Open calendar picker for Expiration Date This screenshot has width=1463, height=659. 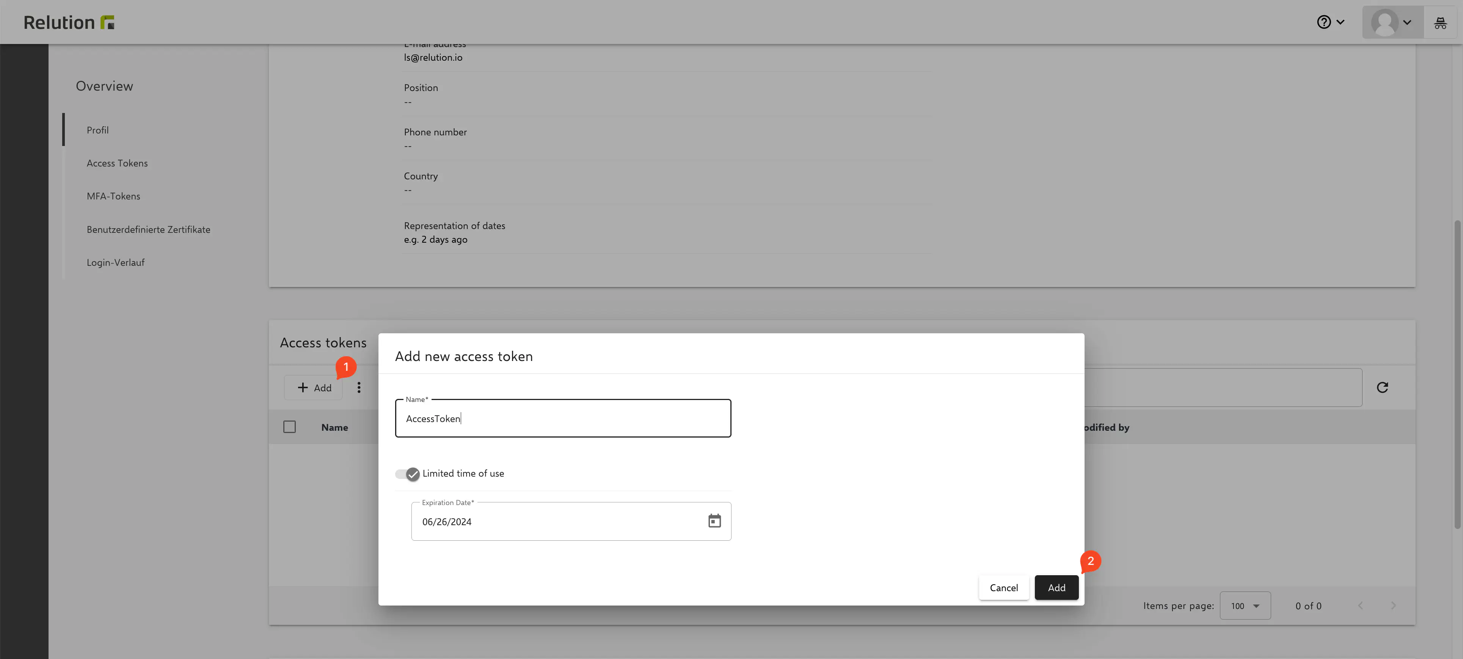(x=714, y=520)
